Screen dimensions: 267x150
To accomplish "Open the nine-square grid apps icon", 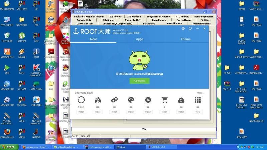I will pyautogui.click(x=198, y=100).
